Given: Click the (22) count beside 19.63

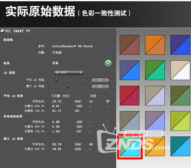Looking at the screenshot, I should (x=78, y=149).
